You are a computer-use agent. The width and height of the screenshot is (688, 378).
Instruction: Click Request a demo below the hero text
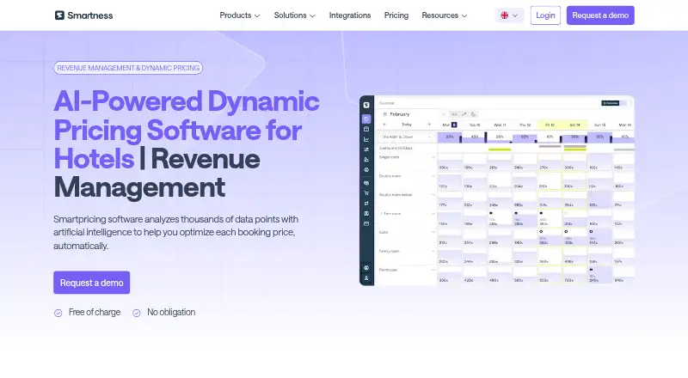92,283
